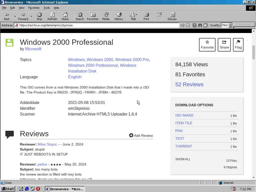Click the Windows 2000 Professional topic link
The height and width of the screenshot is (192, 256).
click(x=93, y=65)
